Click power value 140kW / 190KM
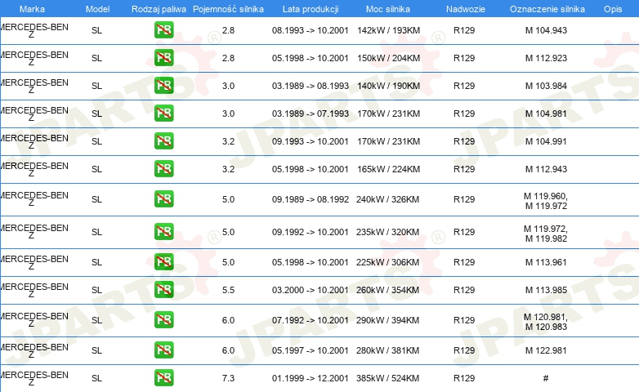Image resolution: width=639 pixels, height=392 pixels. (x=388, y=86)
